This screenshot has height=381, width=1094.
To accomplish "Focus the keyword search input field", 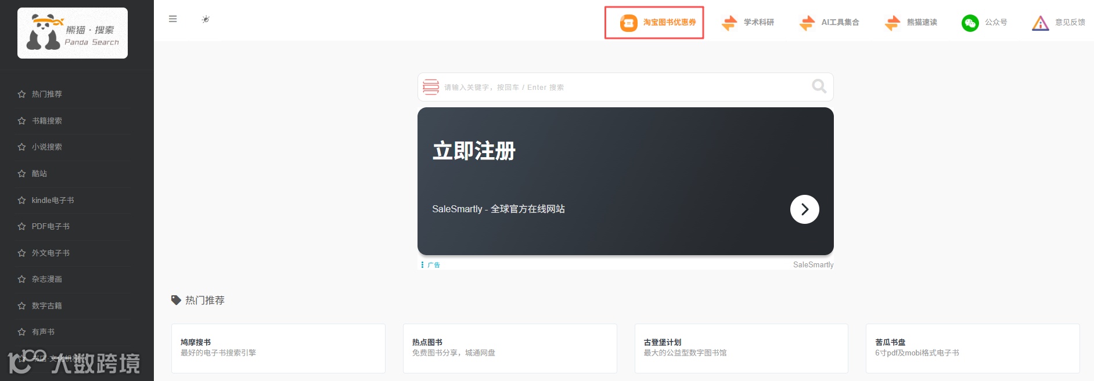I will [625, 87].
